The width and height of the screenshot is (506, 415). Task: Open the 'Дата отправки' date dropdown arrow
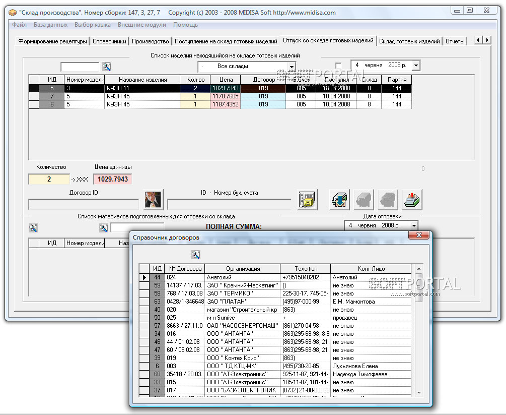[414, 225]
